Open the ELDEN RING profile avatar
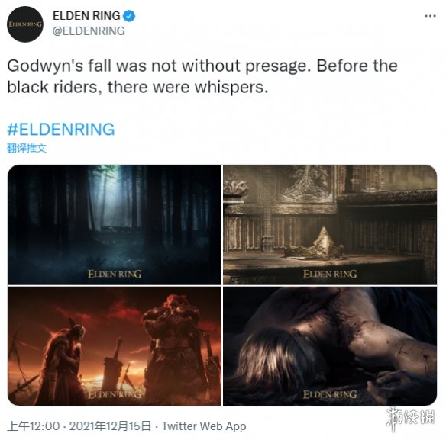Screen dimensions: 446x440 [x=25, y=24]
